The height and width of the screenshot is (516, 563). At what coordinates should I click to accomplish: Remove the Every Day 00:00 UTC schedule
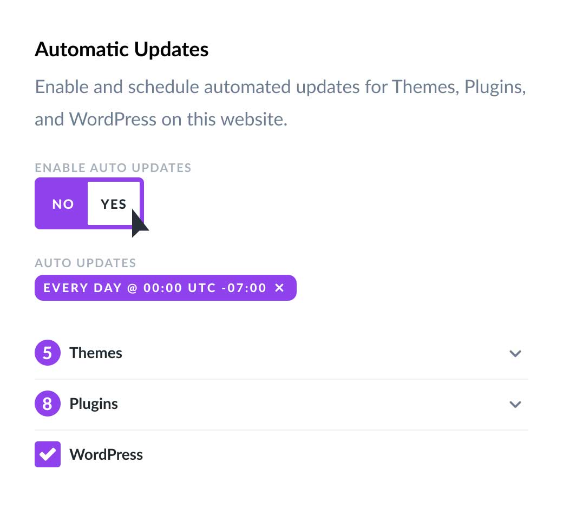tap(279, 288)
